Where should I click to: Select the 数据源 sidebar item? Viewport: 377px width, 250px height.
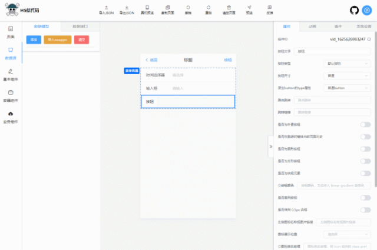click(11, 54)
